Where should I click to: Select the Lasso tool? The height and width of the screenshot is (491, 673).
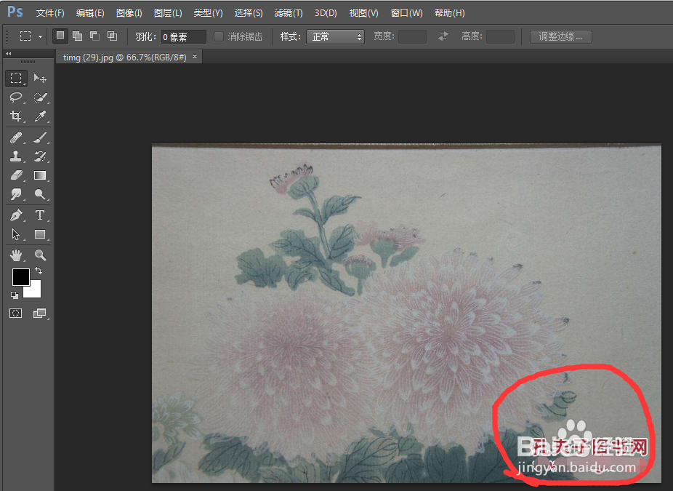pyautogui.click(x=16, y=97)
